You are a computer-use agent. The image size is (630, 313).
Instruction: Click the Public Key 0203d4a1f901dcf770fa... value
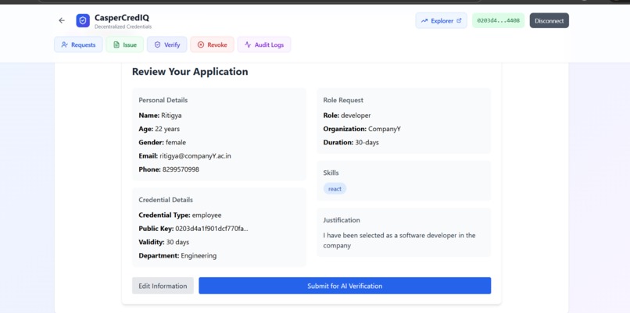(x=212, y=229)
